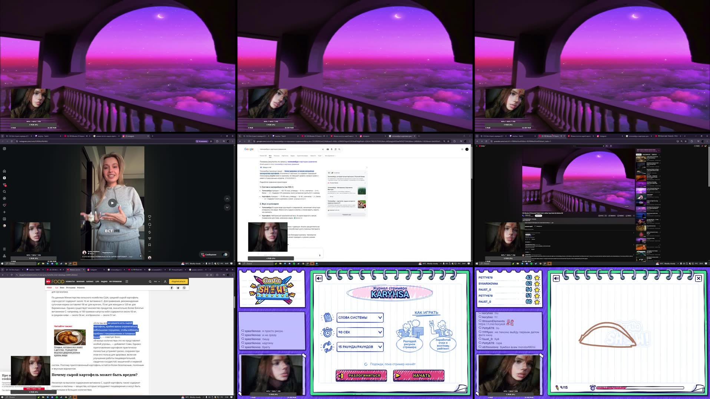Go to next reel with down chevron
The width and height of the screenshot is (710, 399).
(227, 207)
